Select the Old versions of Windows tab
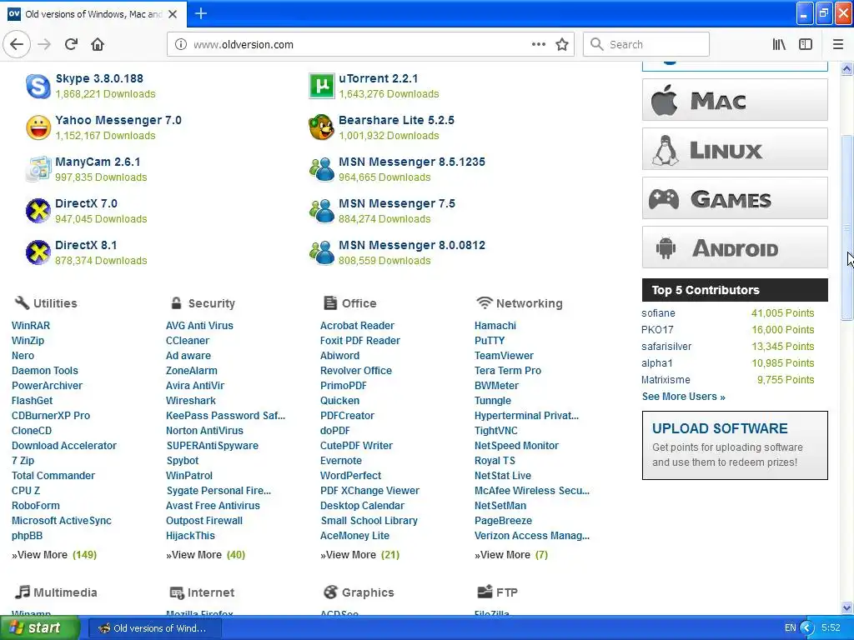Screen dimensions: 854x640 pos(93,14)
